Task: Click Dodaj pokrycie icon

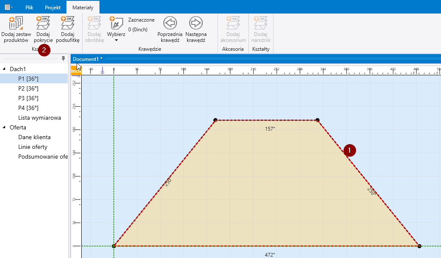Action: [43, 22]
